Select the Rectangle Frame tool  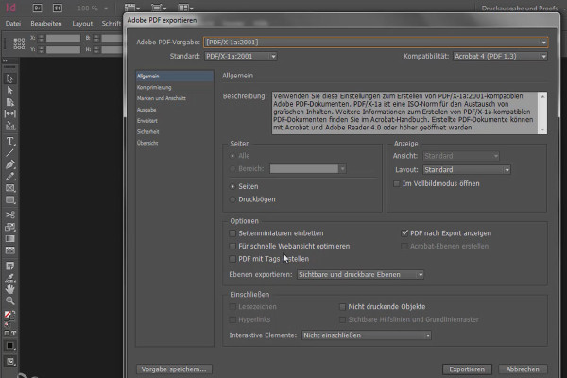click(x=9, y=188)
